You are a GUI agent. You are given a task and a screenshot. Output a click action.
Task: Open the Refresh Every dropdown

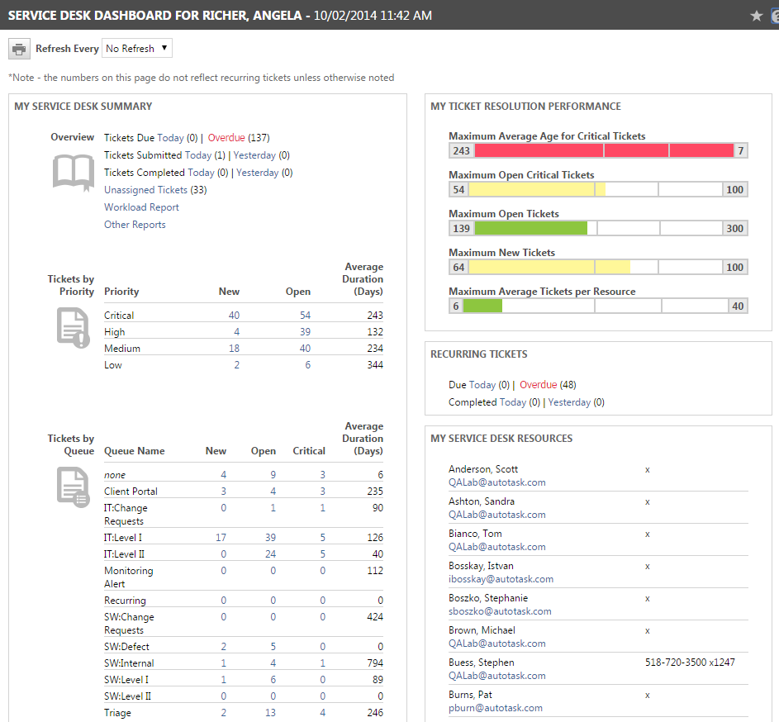coord(136,49)
